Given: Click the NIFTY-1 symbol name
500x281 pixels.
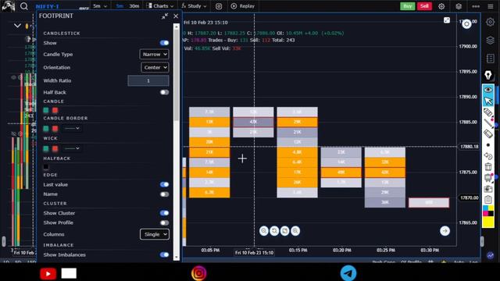Looking at the screenshot, I should 47,6.
